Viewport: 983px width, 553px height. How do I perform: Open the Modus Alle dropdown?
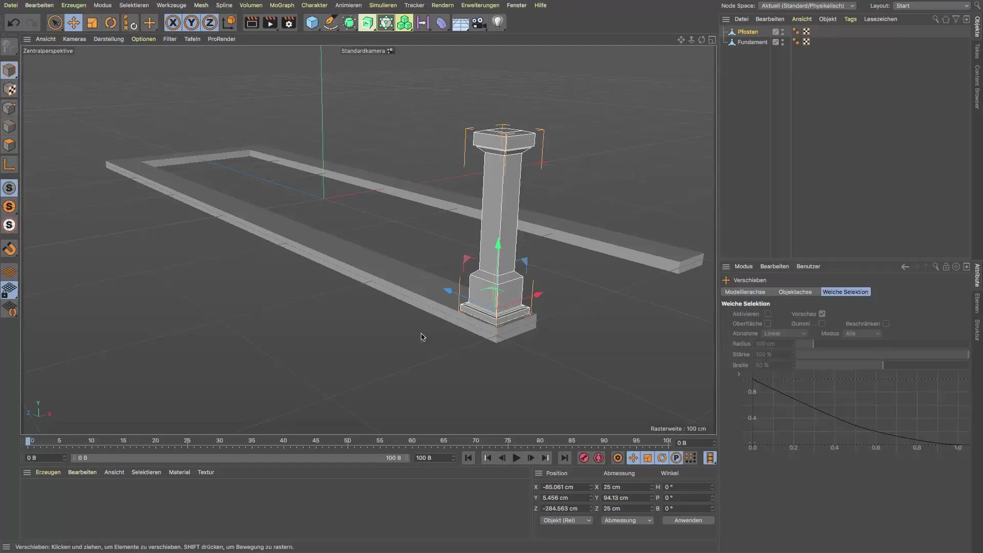pos(862,333)
